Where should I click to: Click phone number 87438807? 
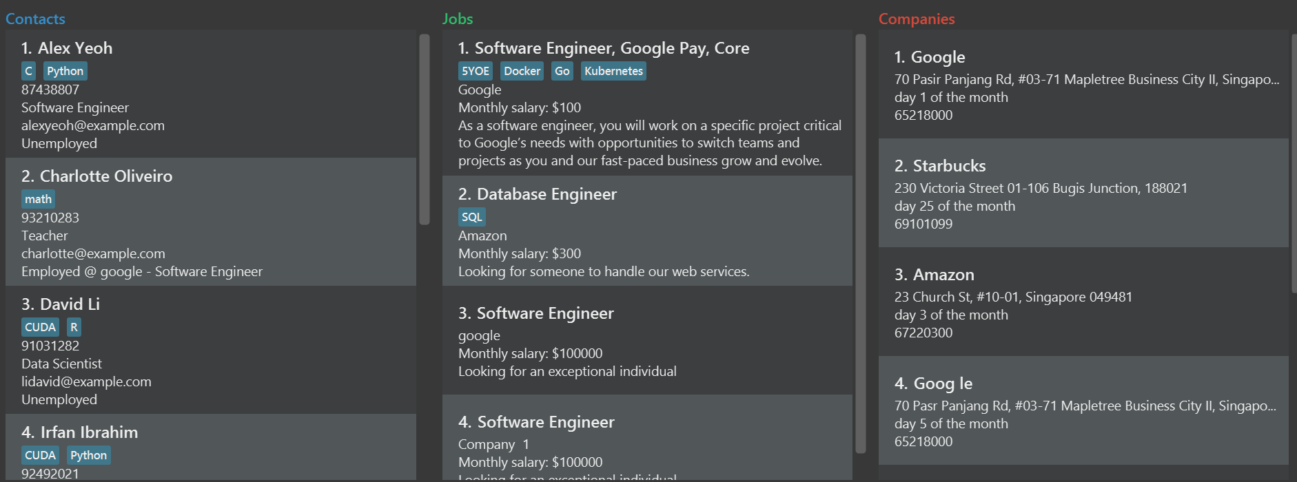coord(50,90)
